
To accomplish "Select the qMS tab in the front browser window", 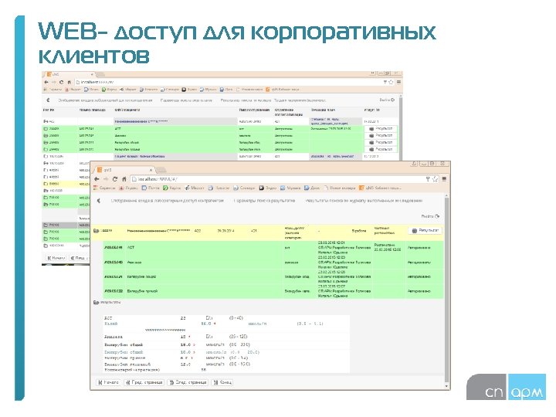I will pos(124,170).
